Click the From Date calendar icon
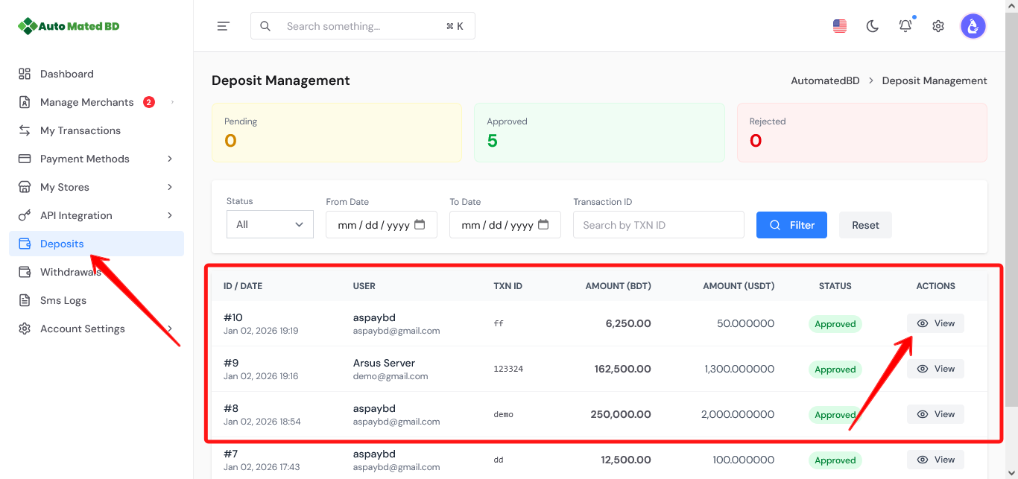 (x=420, y=224)
